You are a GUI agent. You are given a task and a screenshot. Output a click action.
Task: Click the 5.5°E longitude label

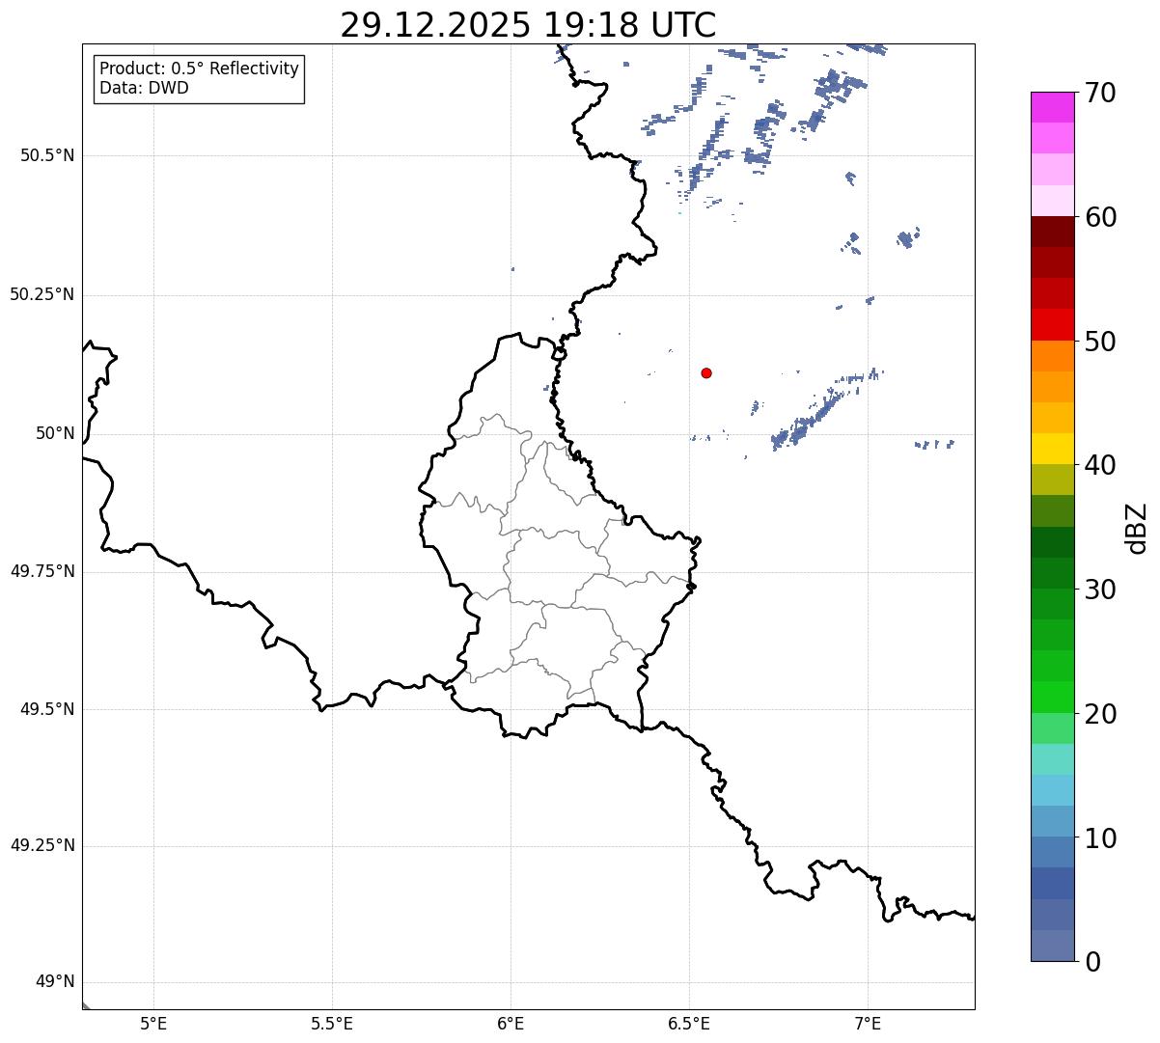click(x=332, y=1024)
